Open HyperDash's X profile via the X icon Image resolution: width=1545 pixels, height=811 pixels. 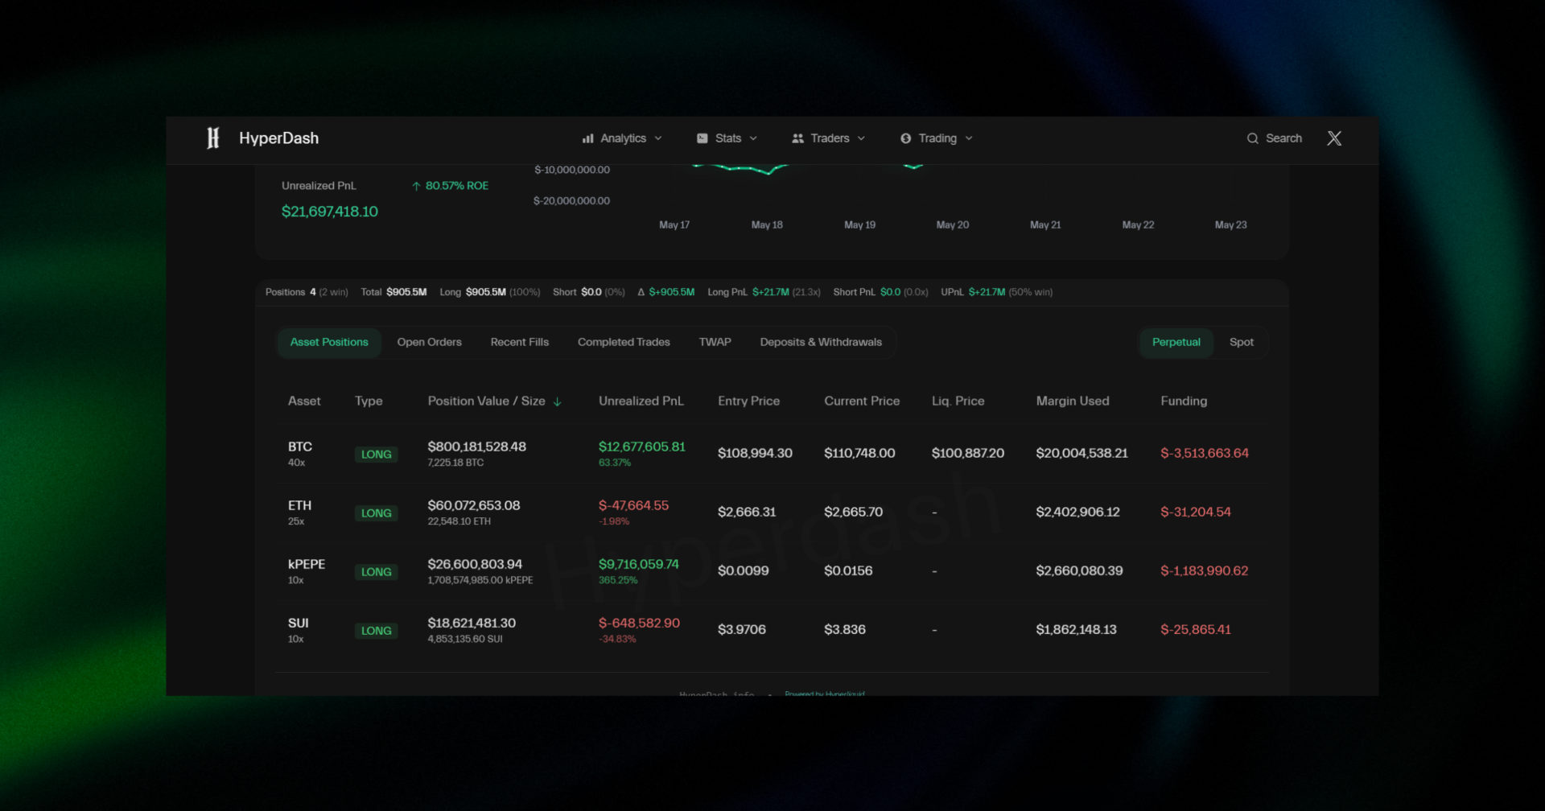(x=1334, y=138)
